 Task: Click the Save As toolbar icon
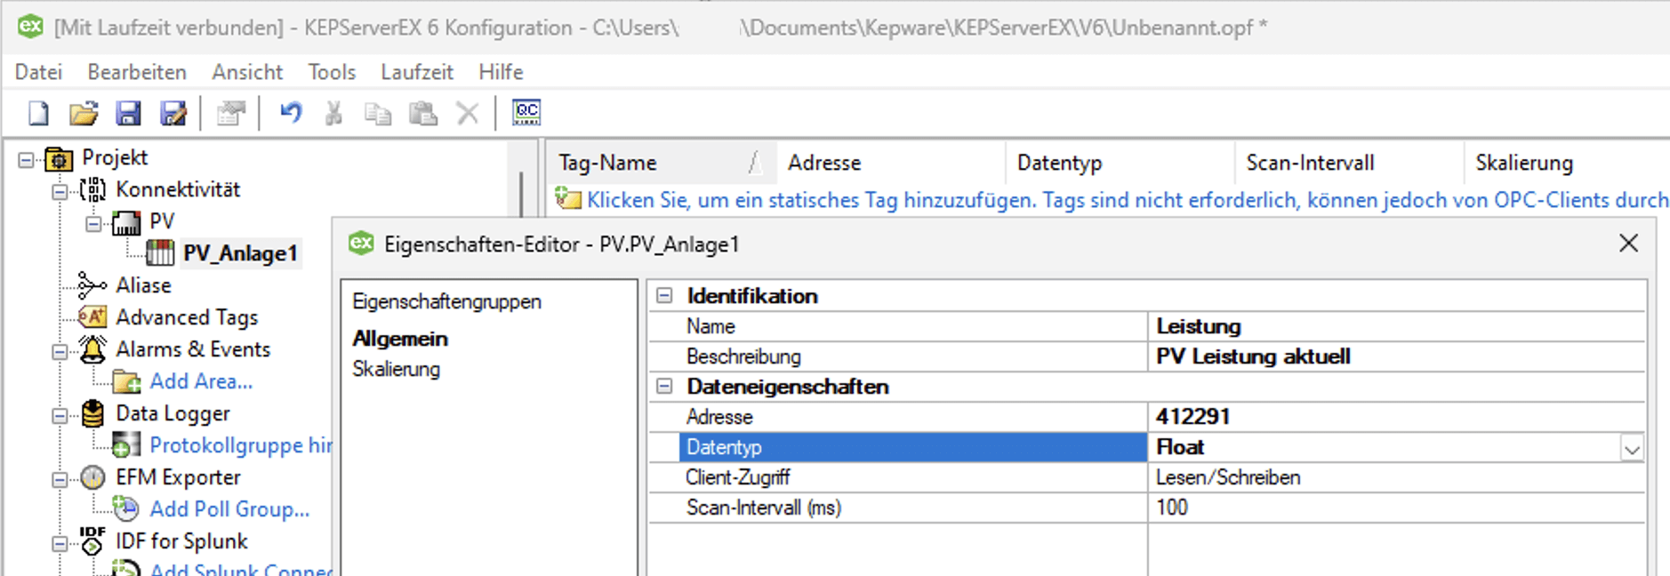click(x=173, y=113)
